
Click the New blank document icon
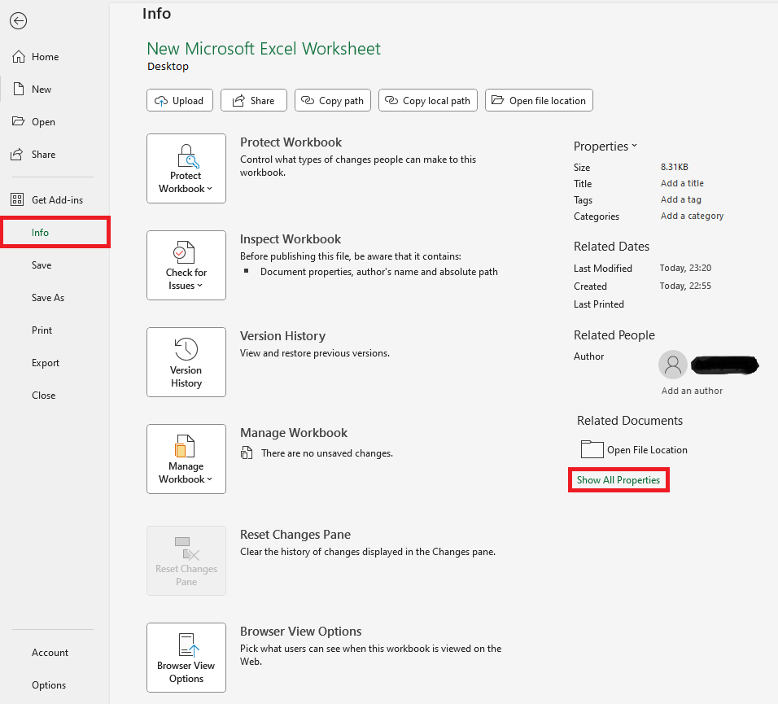coord(19,89)
